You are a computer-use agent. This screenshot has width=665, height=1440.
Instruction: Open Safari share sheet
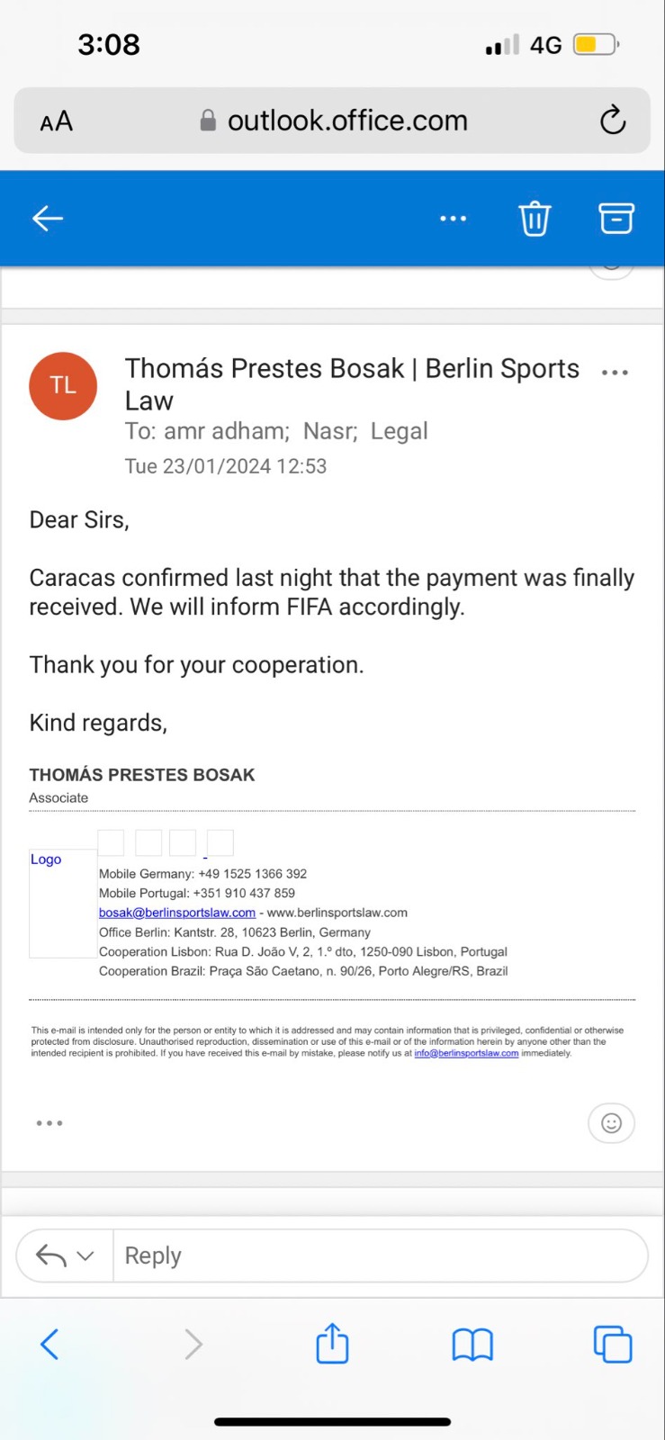click(x=332, y=1345)
